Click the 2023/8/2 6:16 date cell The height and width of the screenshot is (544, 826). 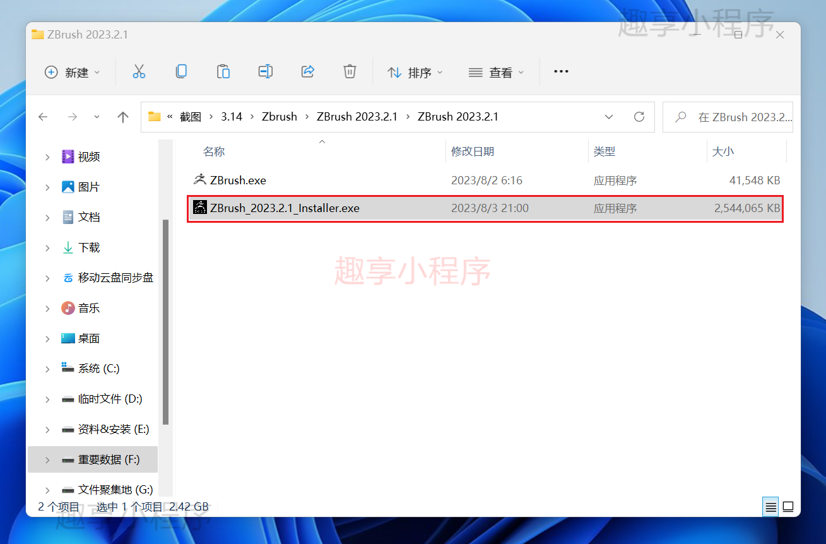coord(487,180)
